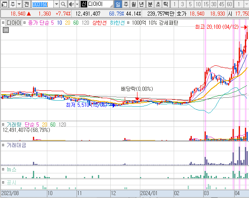
Task: Click the '04' month axis label
Action: (237, 193)
